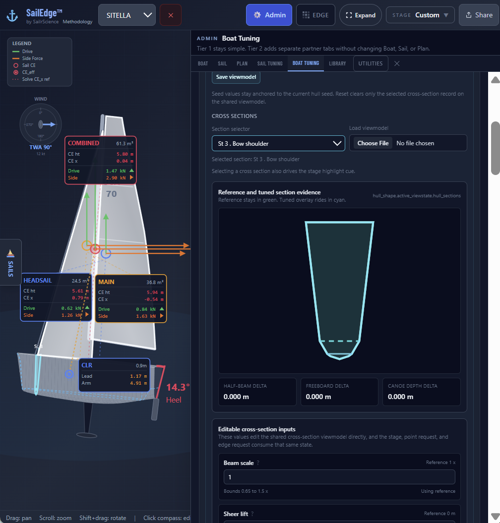Click the Sail CE legend entry
Screen dimensions: 500x523
[x=24, y=65]
